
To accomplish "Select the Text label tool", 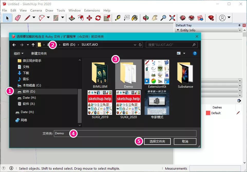I will click(x=127, y=18).
